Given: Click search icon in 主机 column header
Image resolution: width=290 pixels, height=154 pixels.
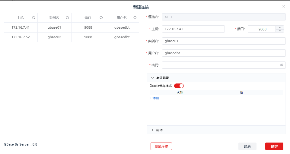Looking at the screenshot, I should point(34,18).
